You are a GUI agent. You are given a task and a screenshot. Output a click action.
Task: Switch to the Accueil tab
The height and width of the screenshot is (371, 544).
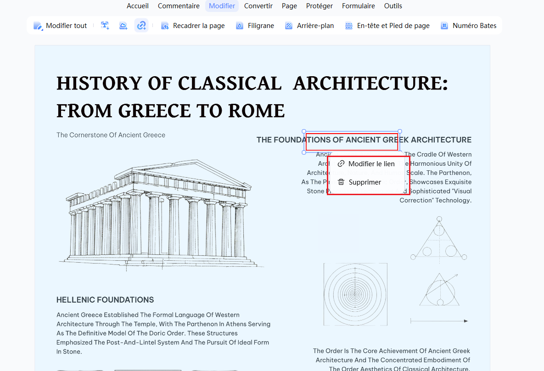(138, 6)
